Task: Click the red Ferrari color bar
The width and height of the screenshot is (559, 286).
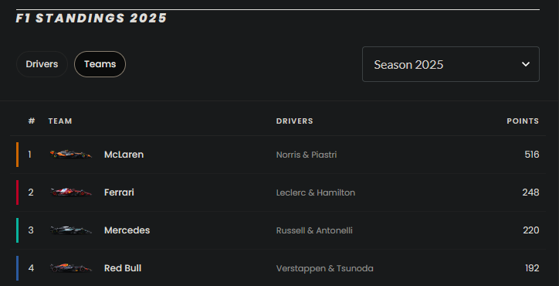Action: click(17, 192)
